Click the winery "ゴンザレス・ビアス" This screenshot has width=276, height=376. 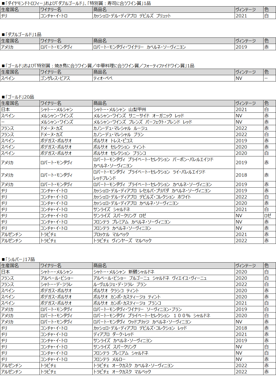pos(55,78)
